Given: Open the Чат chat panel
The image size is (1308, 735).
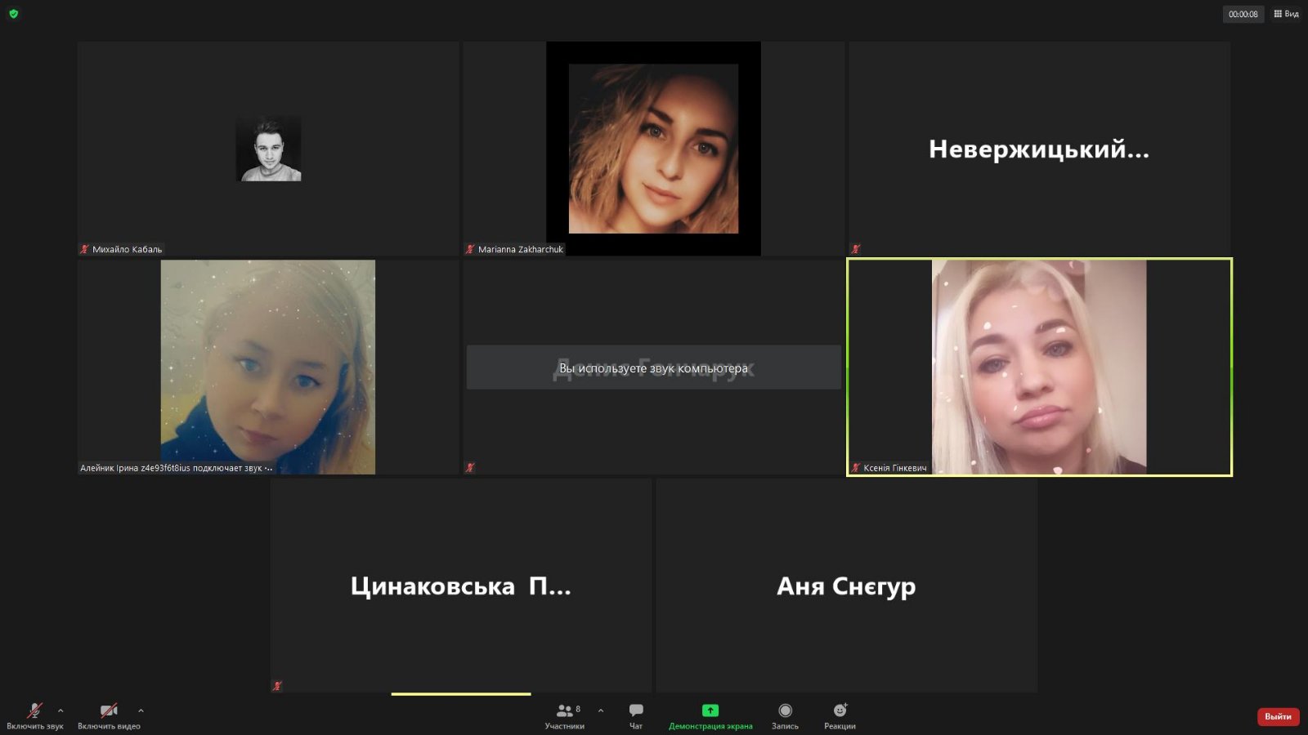Looking at the screenshot, I should 636,716.
